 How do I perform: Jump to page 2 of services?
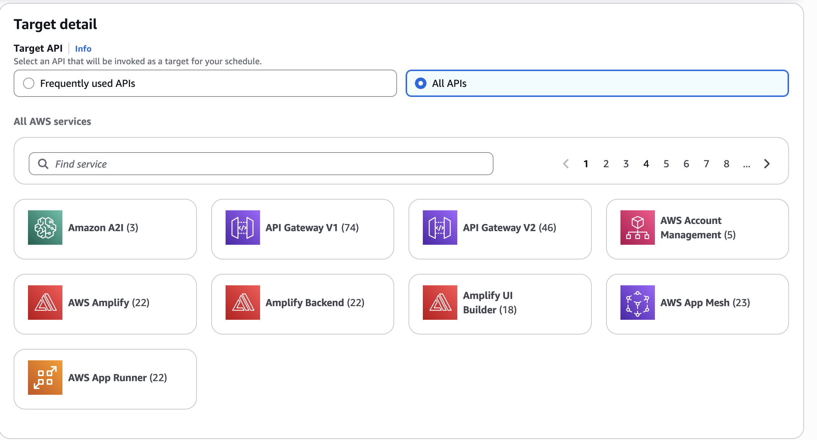(606, 164)
